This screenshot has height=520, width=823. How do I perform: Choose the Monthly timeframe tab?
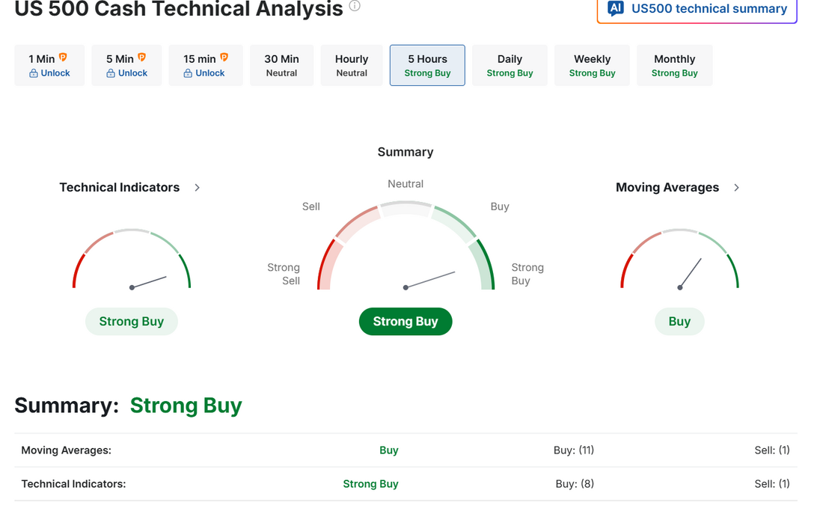coord(674,65)
